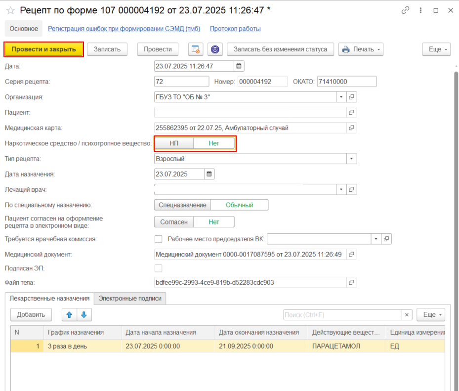Expand Печать button dropdown menu
The height and width of the screenshot is (391, 459).
coord(378,49)
